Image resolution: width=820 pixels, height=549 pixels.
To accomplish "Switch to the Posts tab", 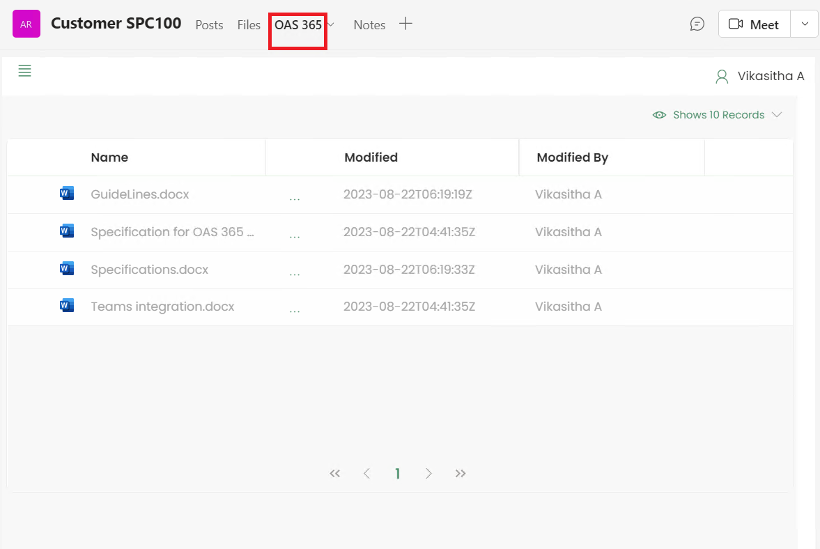I will coord(209,25).
